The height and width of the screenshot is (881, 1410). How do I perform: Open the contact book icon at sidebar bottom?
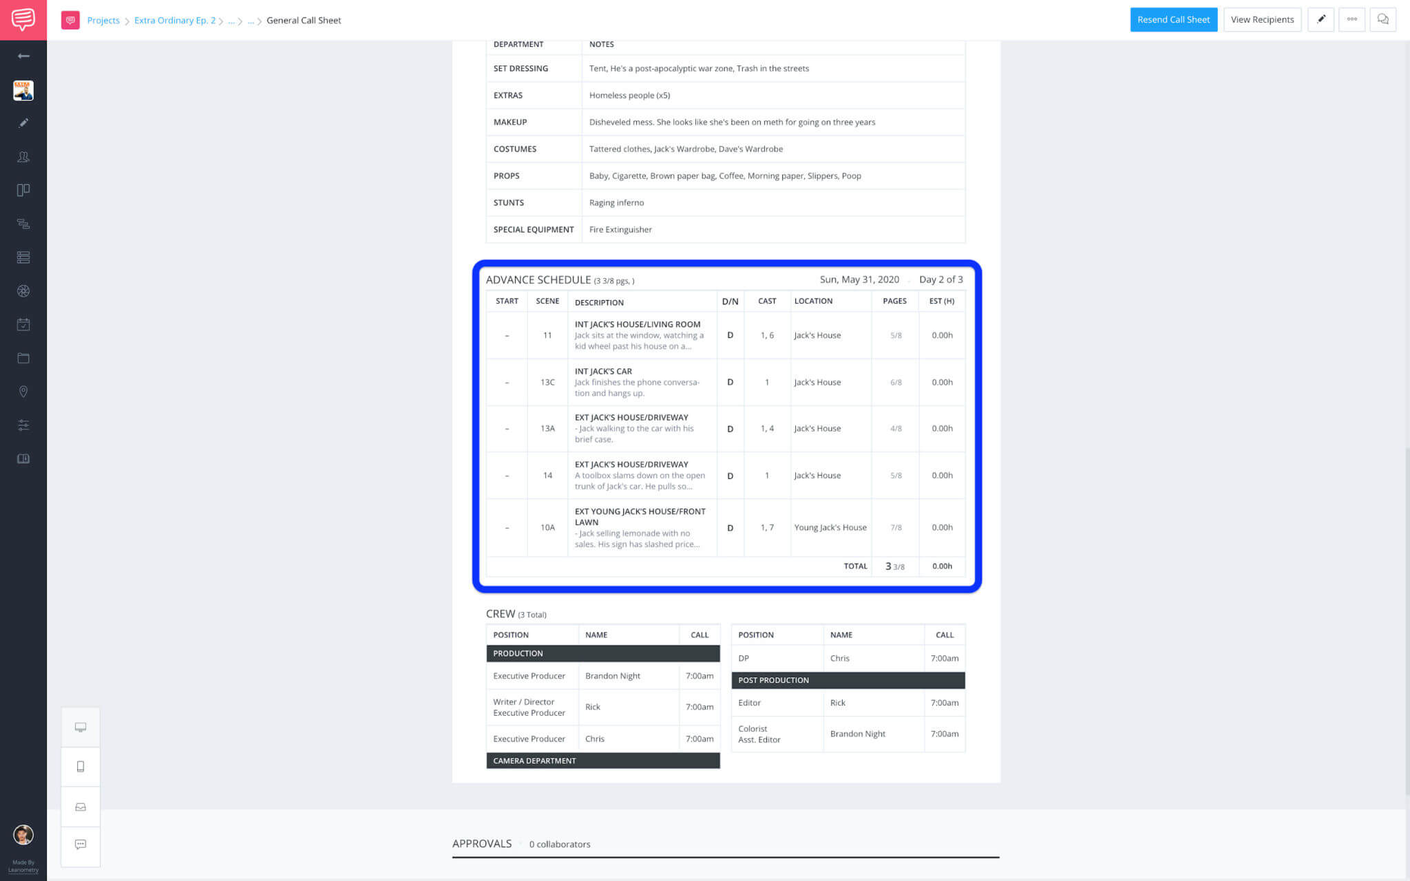point(23,458)
